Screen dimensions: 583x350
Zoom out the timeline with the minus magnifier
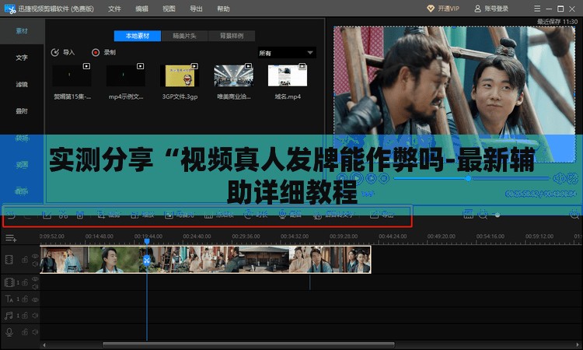point(483,214)
